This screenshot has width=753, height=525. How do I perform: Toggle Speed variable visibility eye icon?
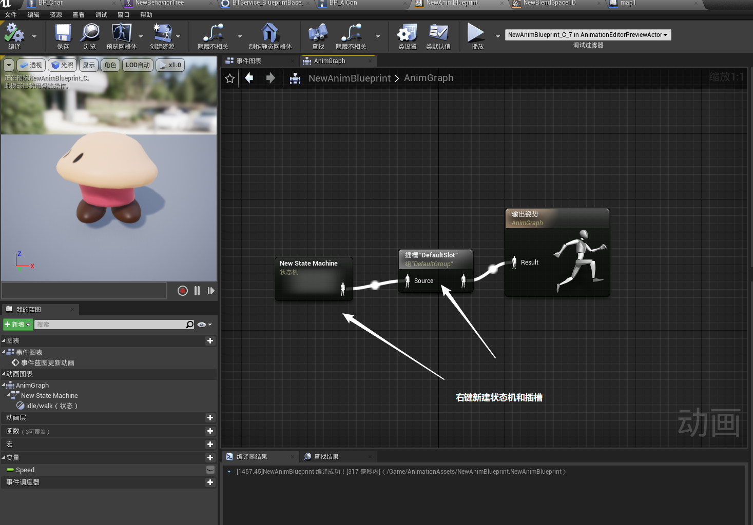pyautogui.click(x=210, y=470)
